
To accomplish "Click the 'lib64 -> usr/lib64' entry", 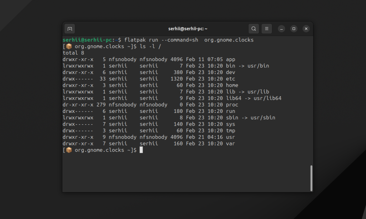I will tap(253, 98).
